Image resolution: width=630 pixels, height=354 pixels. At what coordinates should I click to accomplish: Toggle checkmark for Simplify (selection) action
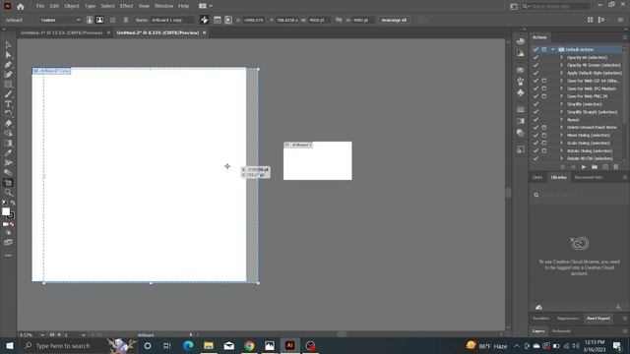pos(535,104)
